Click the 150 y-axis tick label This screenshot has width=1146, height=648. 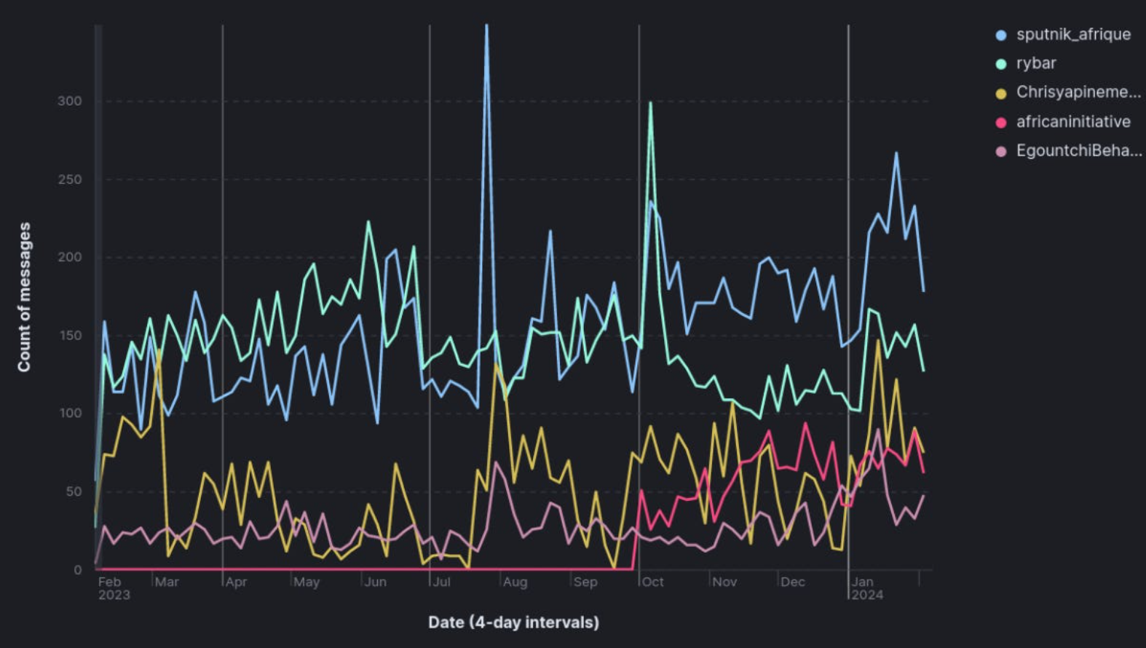coord(70,336)
